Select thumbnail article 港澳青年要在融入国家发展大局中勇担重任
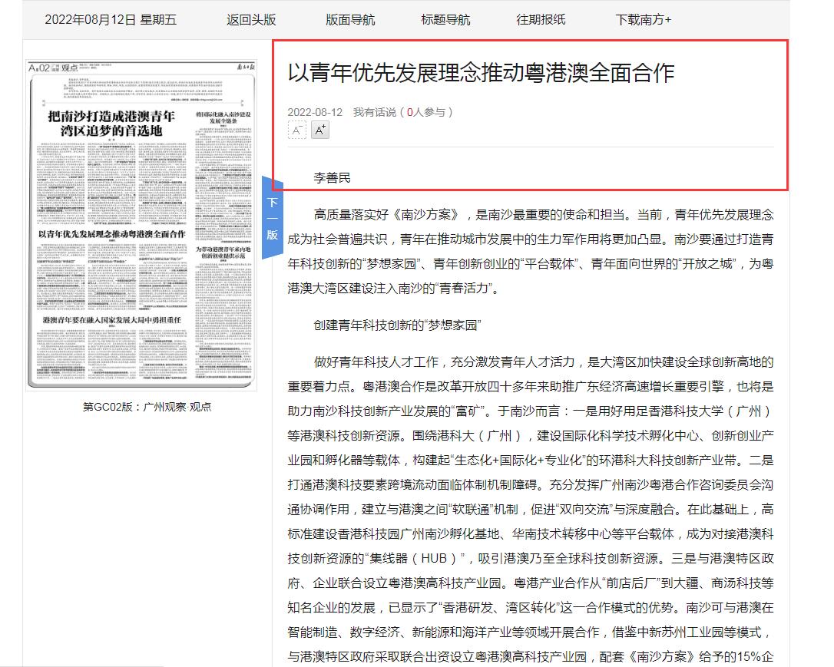The width and height of the screenshot is (834, 667). 111,320
